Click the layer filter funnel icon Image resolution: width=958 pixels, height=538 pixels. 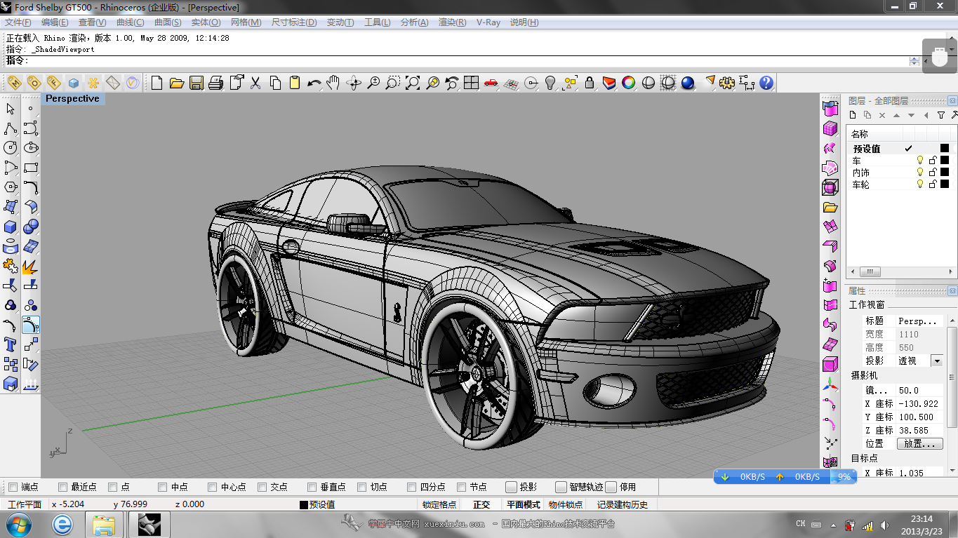941,115
